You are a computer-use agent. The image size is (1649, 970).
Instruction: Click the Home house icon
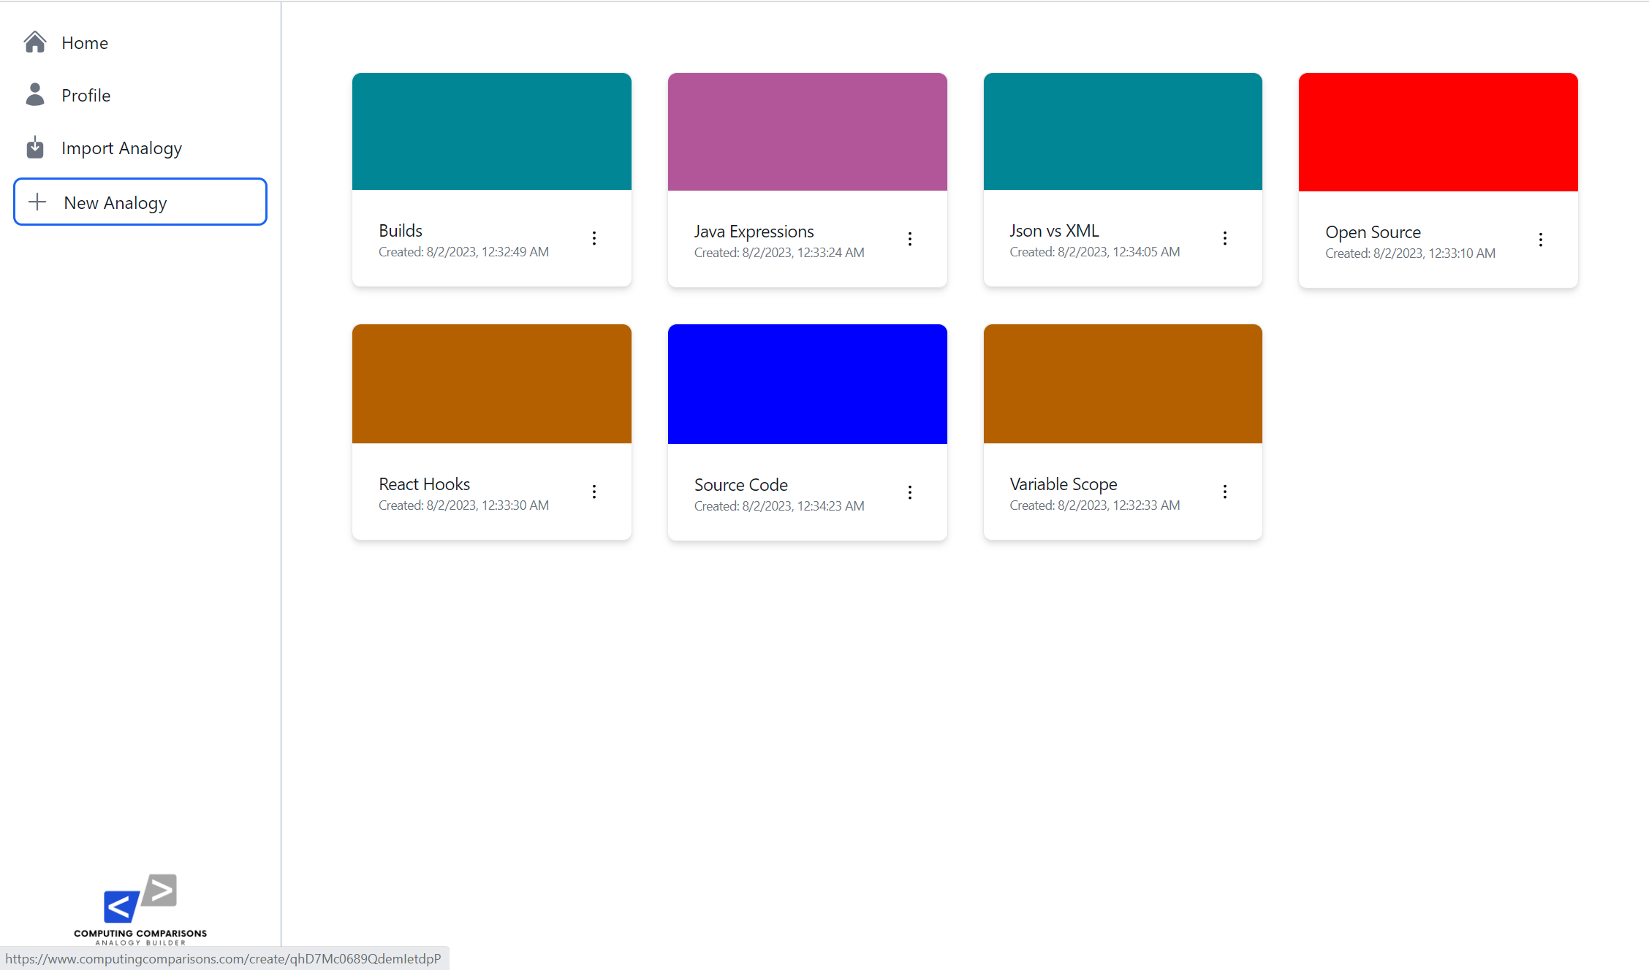(x=35, y=42)
